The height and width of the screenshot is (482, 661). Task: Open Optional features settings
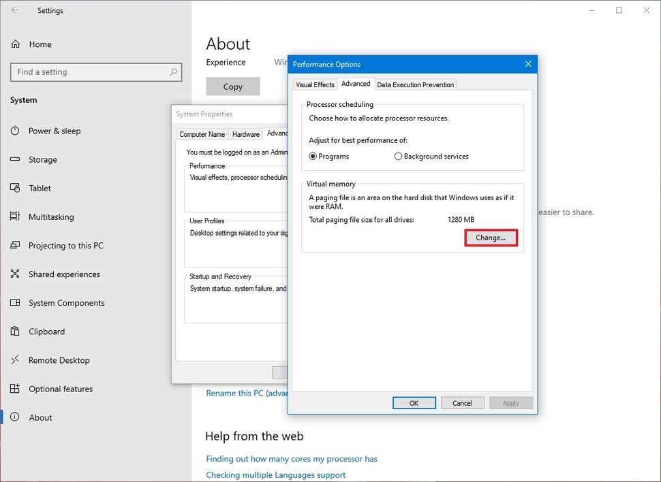point(61,388)
